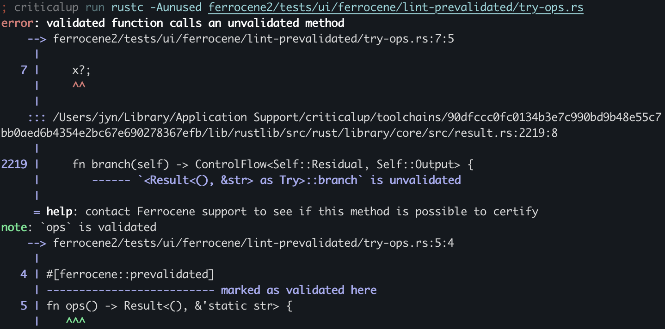The image size is (665, 329).
Task: Click the line number 2219 in the gutter
Action: [x=14, y=164]
